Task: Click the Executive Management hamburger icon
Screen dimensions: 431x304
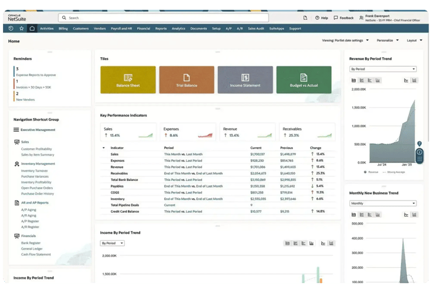Action: (x=16, y=130)
